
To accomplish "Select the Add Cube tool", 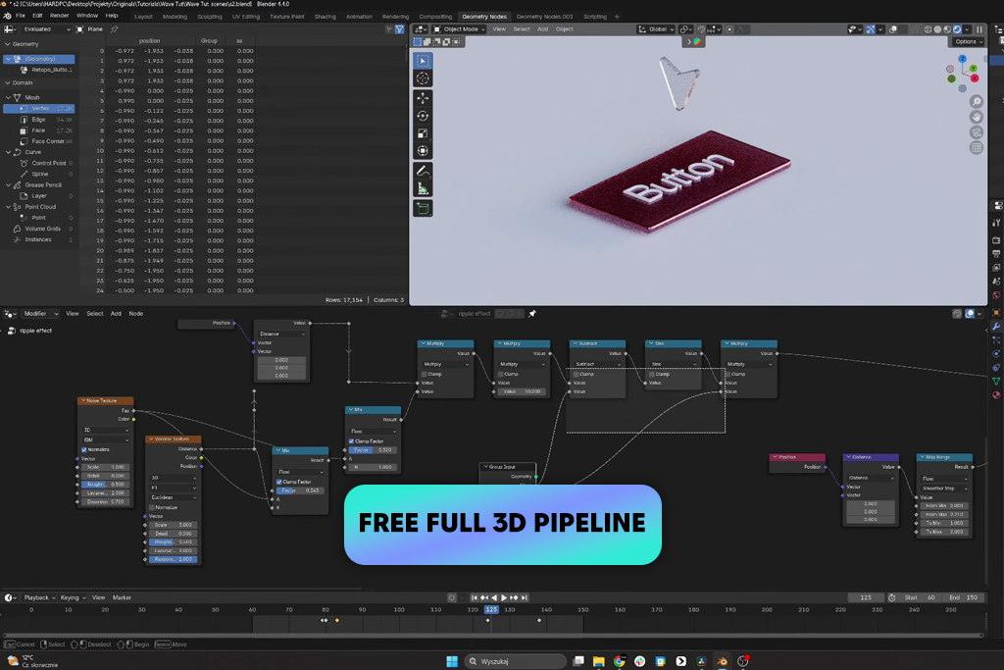I will point(423,208).
